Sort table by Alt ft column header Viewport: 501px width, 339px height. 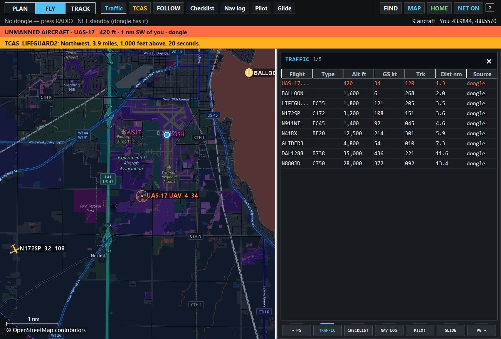pos(358,74)
